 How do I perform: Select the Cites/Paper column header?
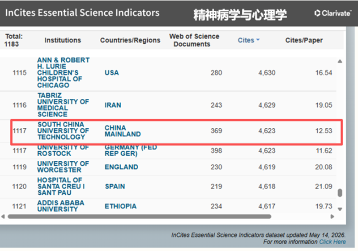[304, 40]
